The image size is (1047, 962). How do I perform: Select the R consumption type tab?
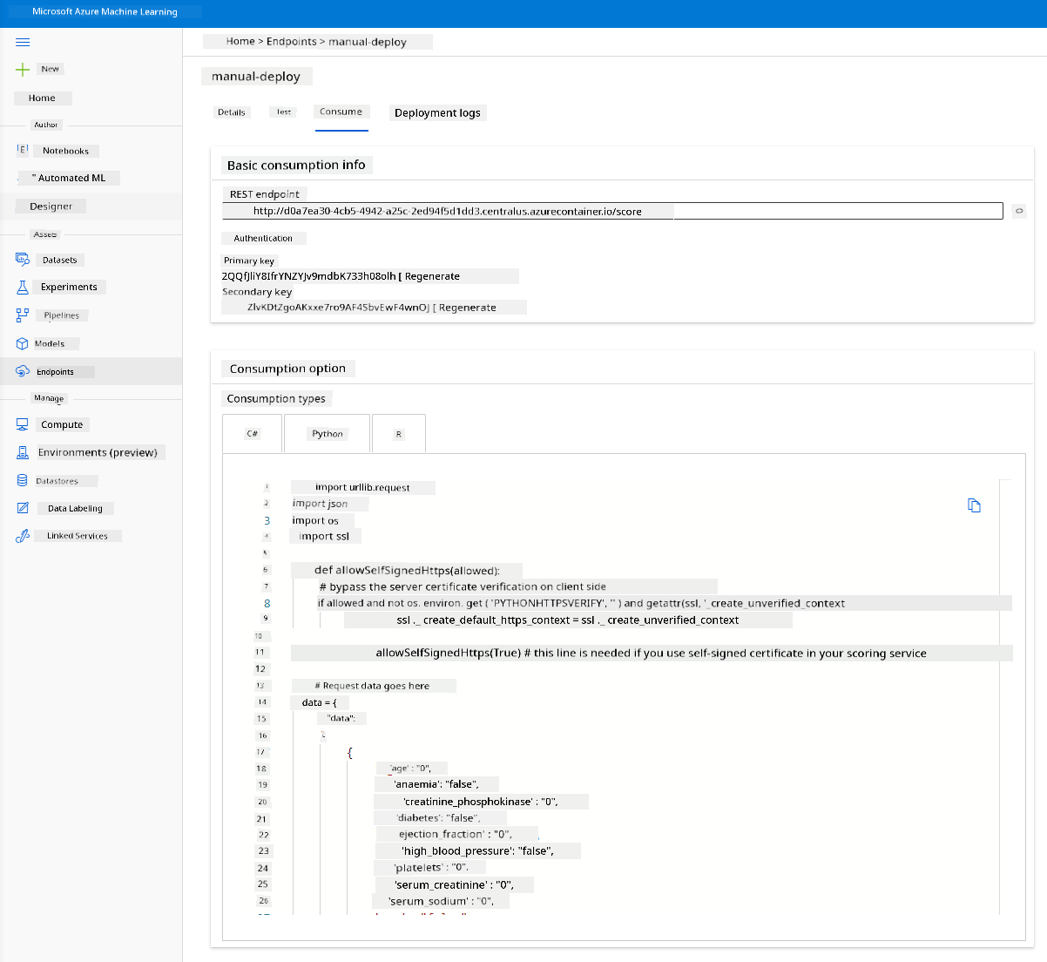pos(399,433)
